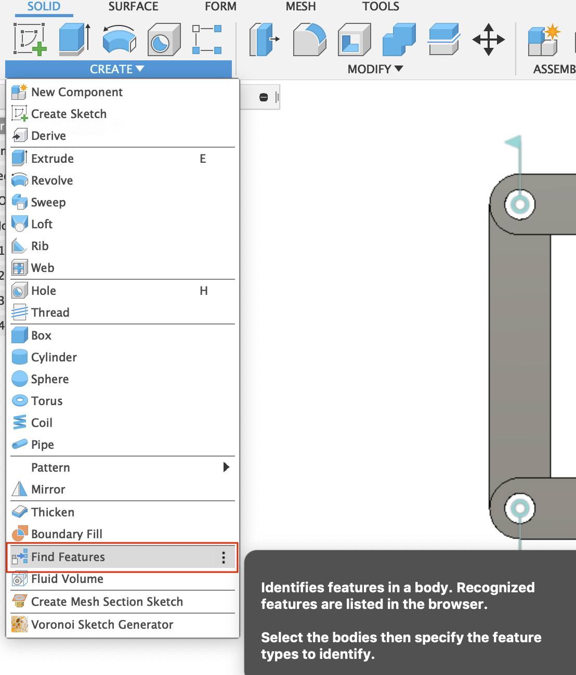
Task: Click the Press Pull toolbar icon
Action: pyautogui.click(x=265, y=39)
